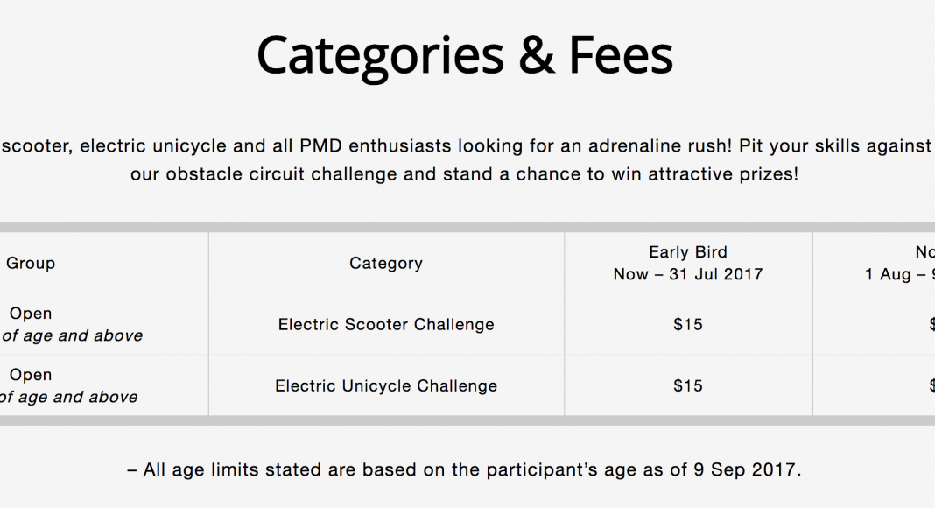This screenshot has height=508, width=935.
Task: Select the "Category" column header
Action: (386, 263)
